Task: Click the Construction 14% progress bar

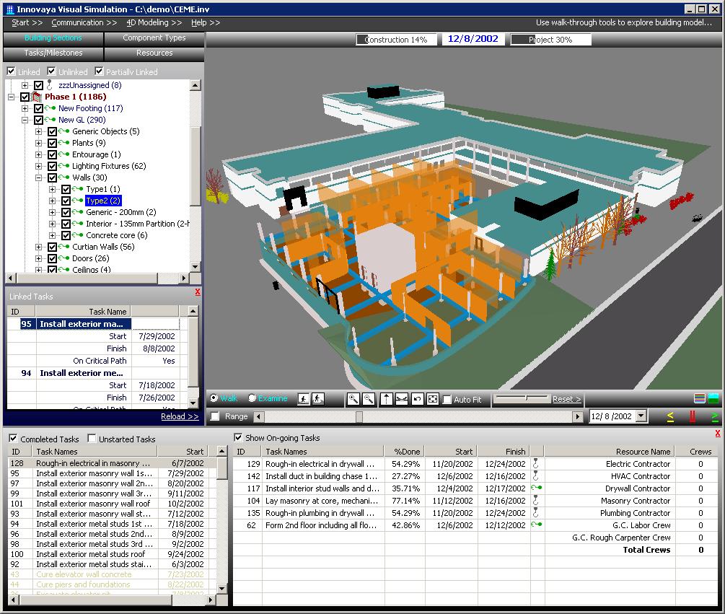Action: coord(396,40)
